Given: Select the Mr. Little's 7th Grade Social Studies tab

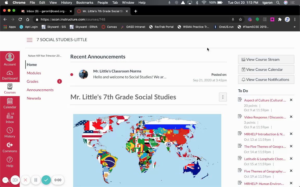Looking at the screenshot, I should click(x=102, y=11).
